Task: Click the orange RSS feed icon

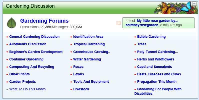Action: [119, 23]
